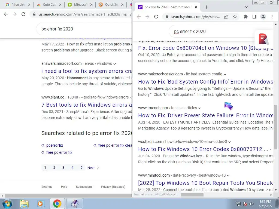Open the profile avatar icon
This screenshot has width=279, height=209.
point(263,17)
